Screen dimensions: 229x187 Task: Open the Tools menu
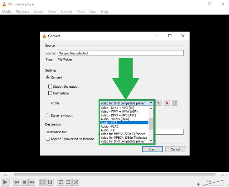click(x=81, y=12)
